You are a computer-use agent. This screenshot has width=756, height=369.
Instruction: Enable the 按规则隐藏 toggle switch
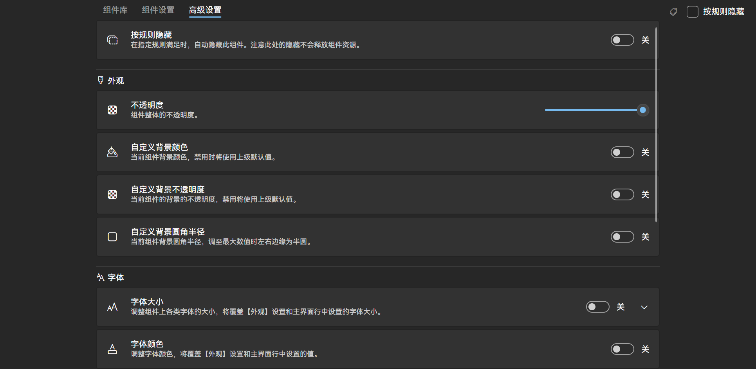click(622, 40)
